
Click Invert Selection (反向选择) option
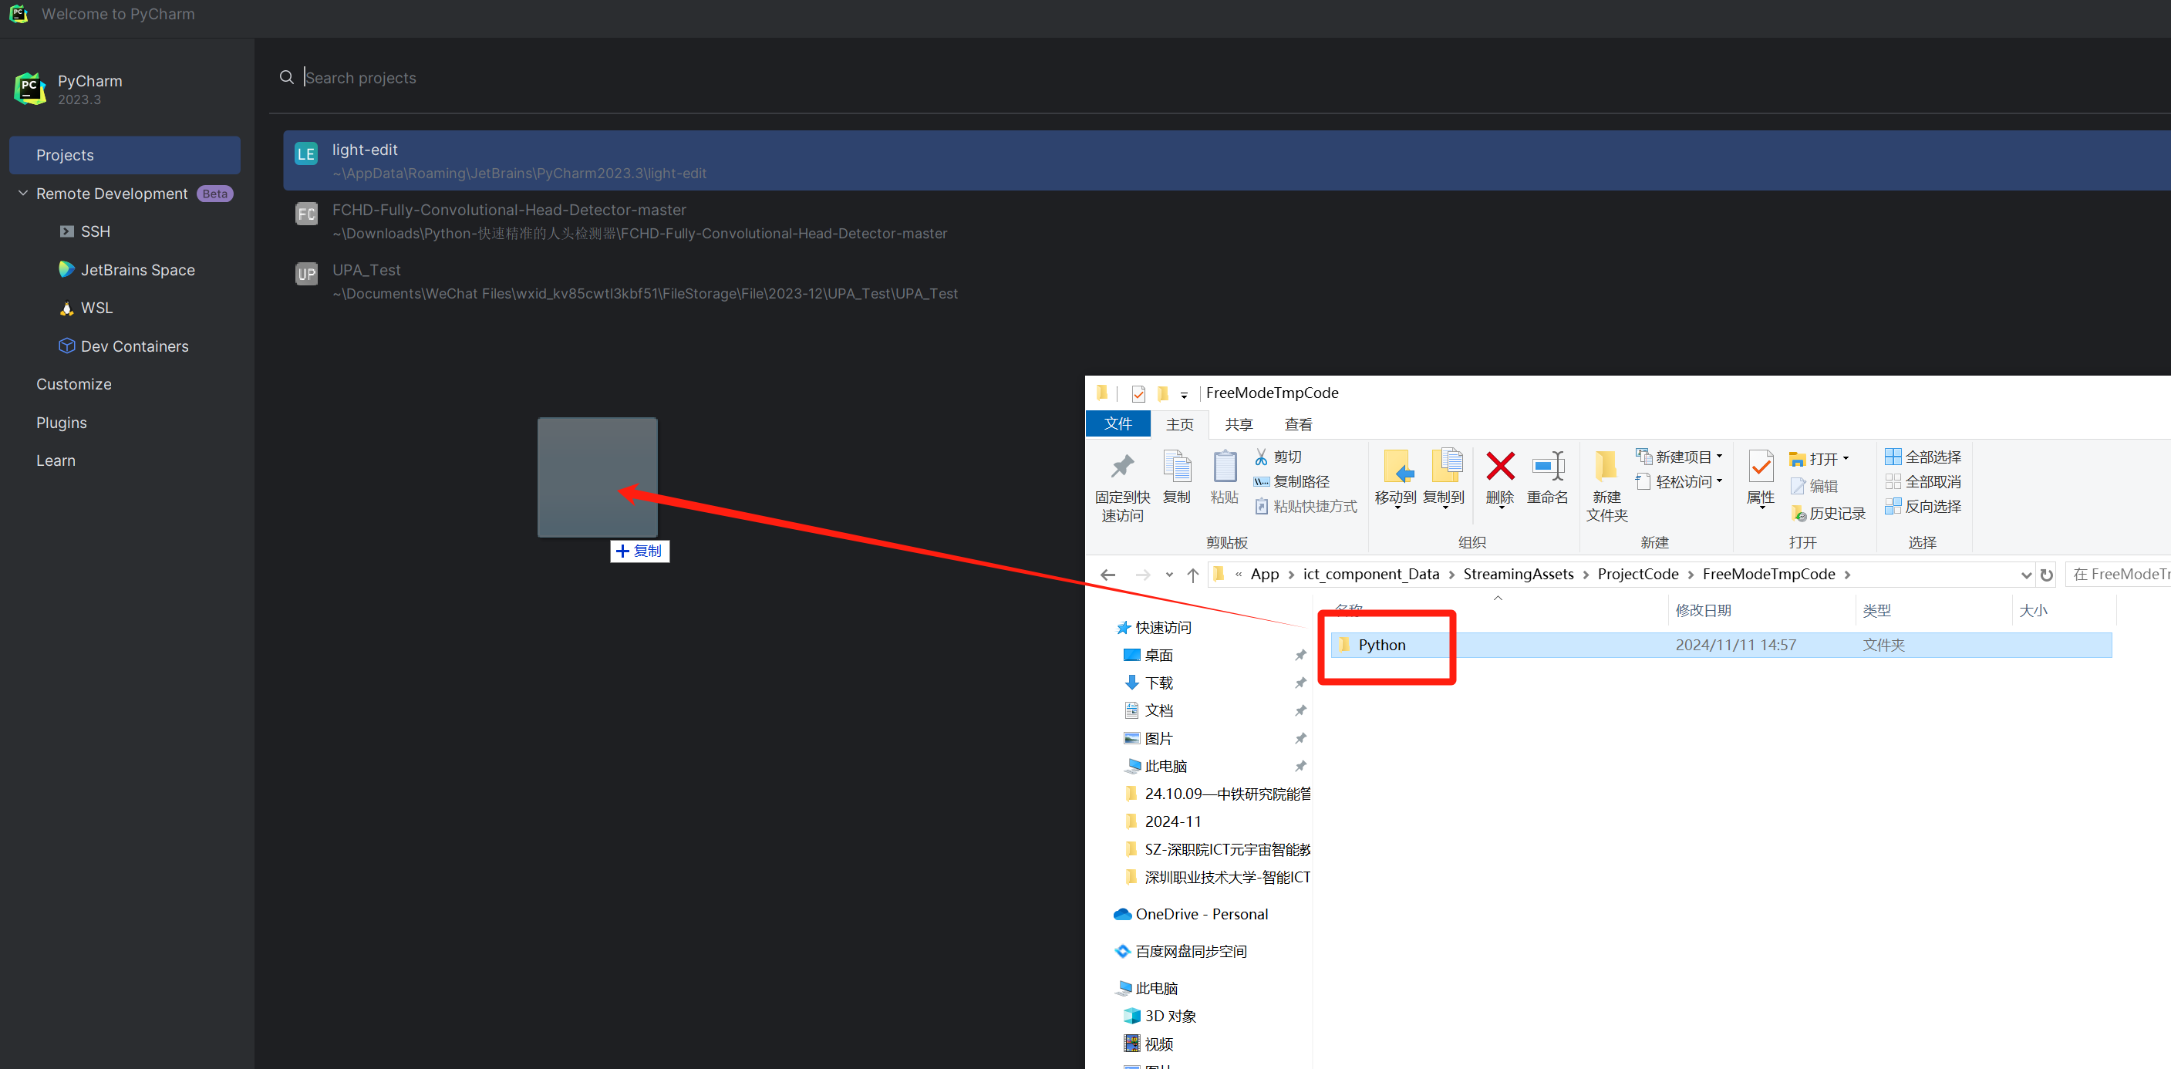point(1923,507)
